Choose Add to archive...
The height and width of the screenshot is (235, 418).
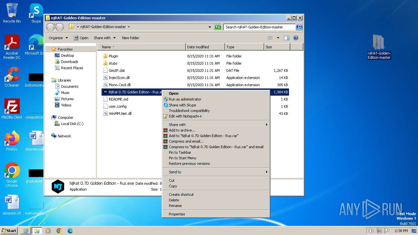coord(216,130)
